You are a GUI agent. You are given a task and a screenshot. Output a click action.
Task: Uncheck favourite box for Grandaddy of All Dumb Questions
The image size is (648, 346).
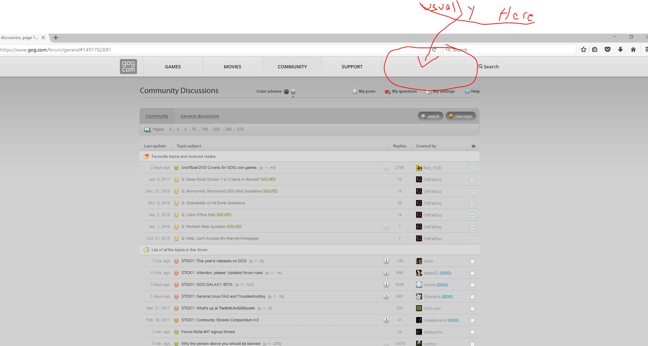tap(472, 203)
